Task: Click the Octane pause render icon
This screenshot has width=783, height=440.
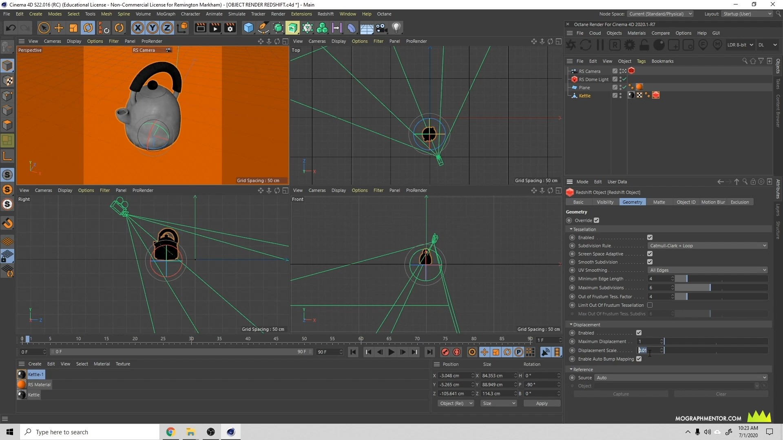Action: coord(600,45)
